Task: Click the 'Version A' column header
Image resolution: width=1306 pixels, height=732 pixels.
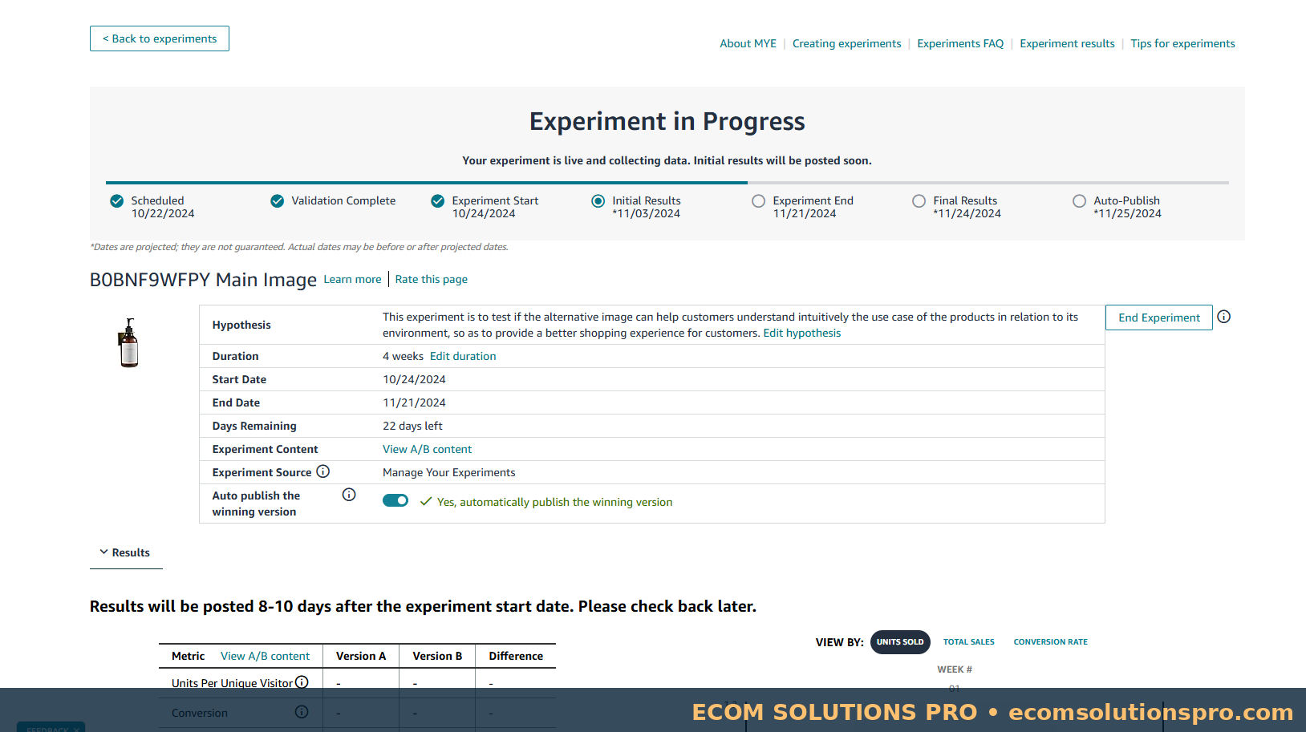Action: pyautogui.click(x=361, y=657)
